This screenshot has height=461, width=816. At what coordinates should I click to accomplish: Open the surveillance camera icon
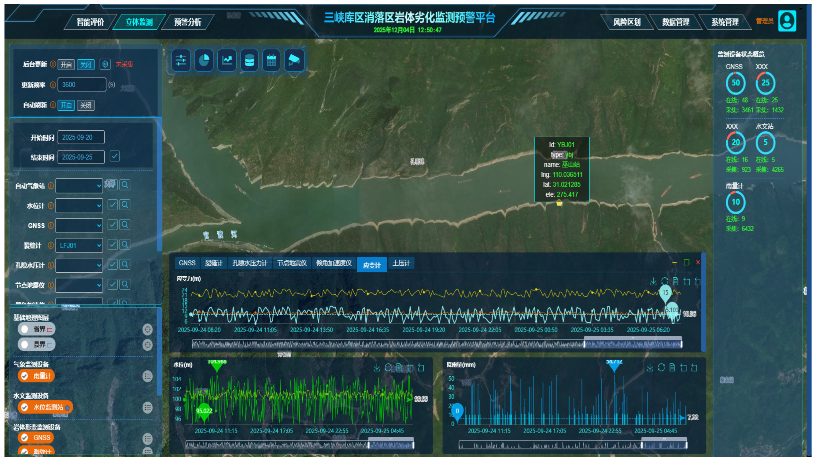click(x=294, y=60)
